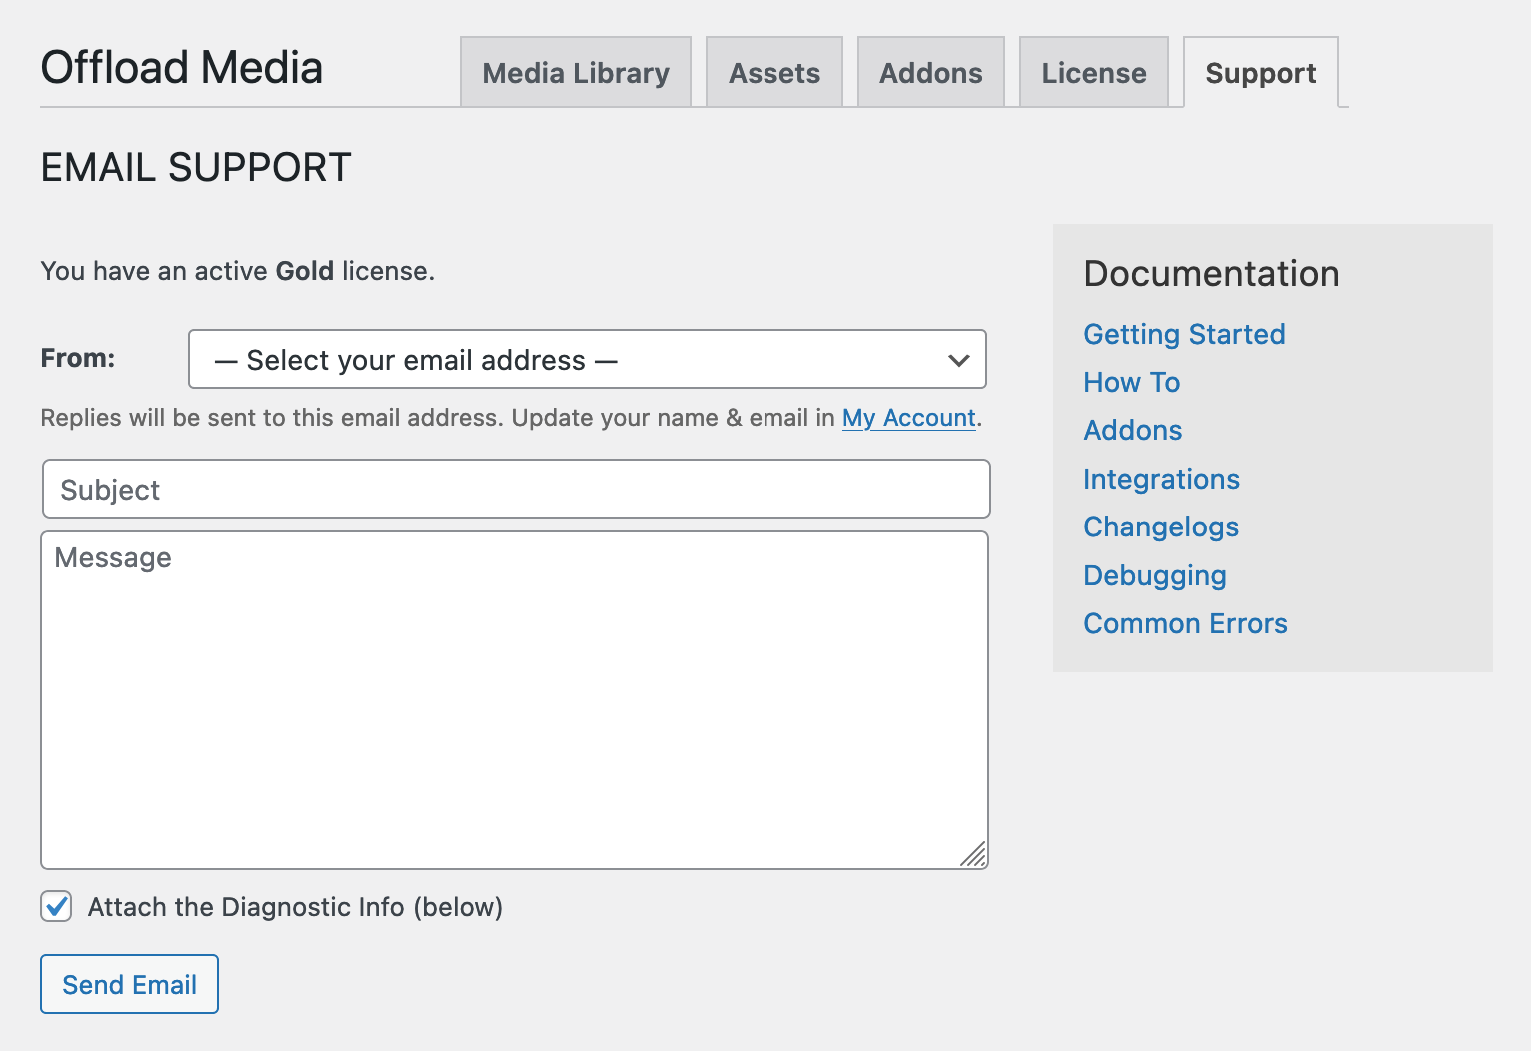1531x1051 pixels.
Task: Open the How To documentation link
Action: pos(1132,382)
